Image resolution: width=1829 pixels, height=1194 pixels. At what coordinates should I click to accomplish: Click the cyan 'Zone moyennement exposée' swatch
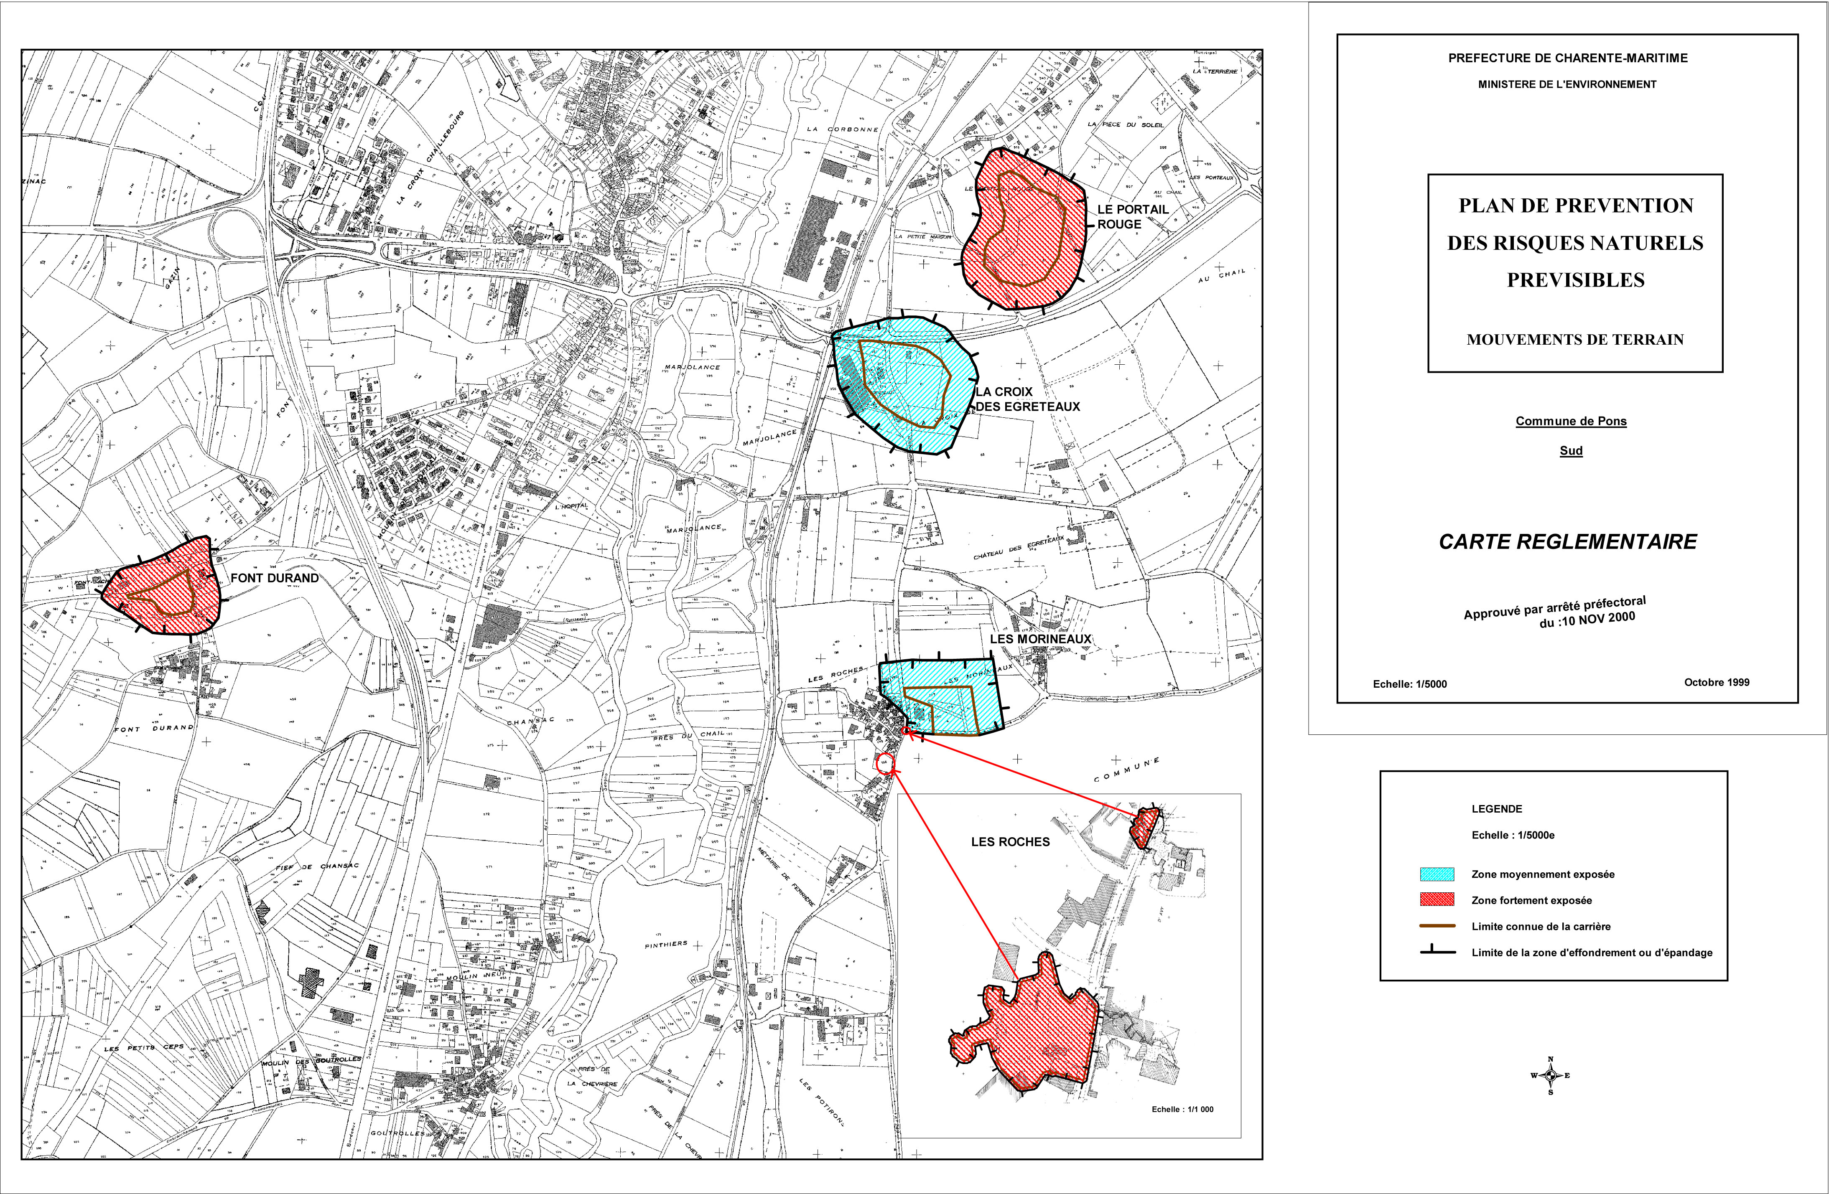[1437, 874]
